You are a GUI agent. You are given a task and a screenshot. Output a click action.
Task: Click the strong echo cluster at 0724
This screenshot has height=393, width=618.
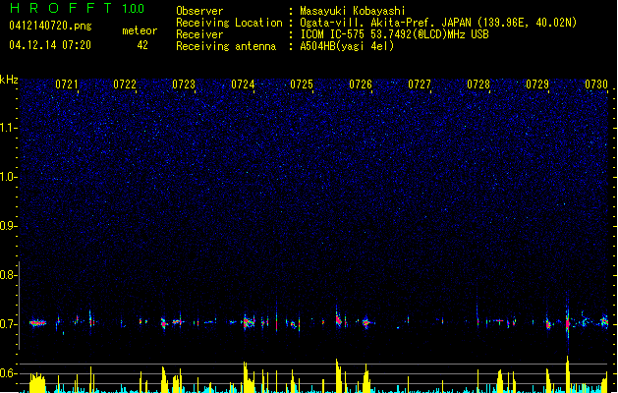click(x=249, y=322)
